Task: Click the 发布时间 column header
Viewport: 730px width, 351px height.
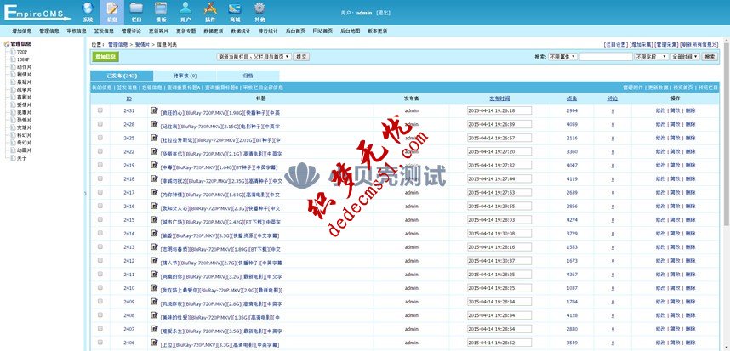Action: (x=499, y=99)
